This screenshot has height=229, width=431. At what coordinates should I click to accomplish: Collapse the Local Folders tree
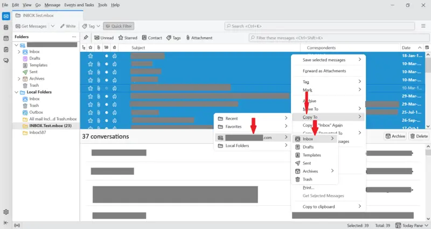tap(15, 92)
